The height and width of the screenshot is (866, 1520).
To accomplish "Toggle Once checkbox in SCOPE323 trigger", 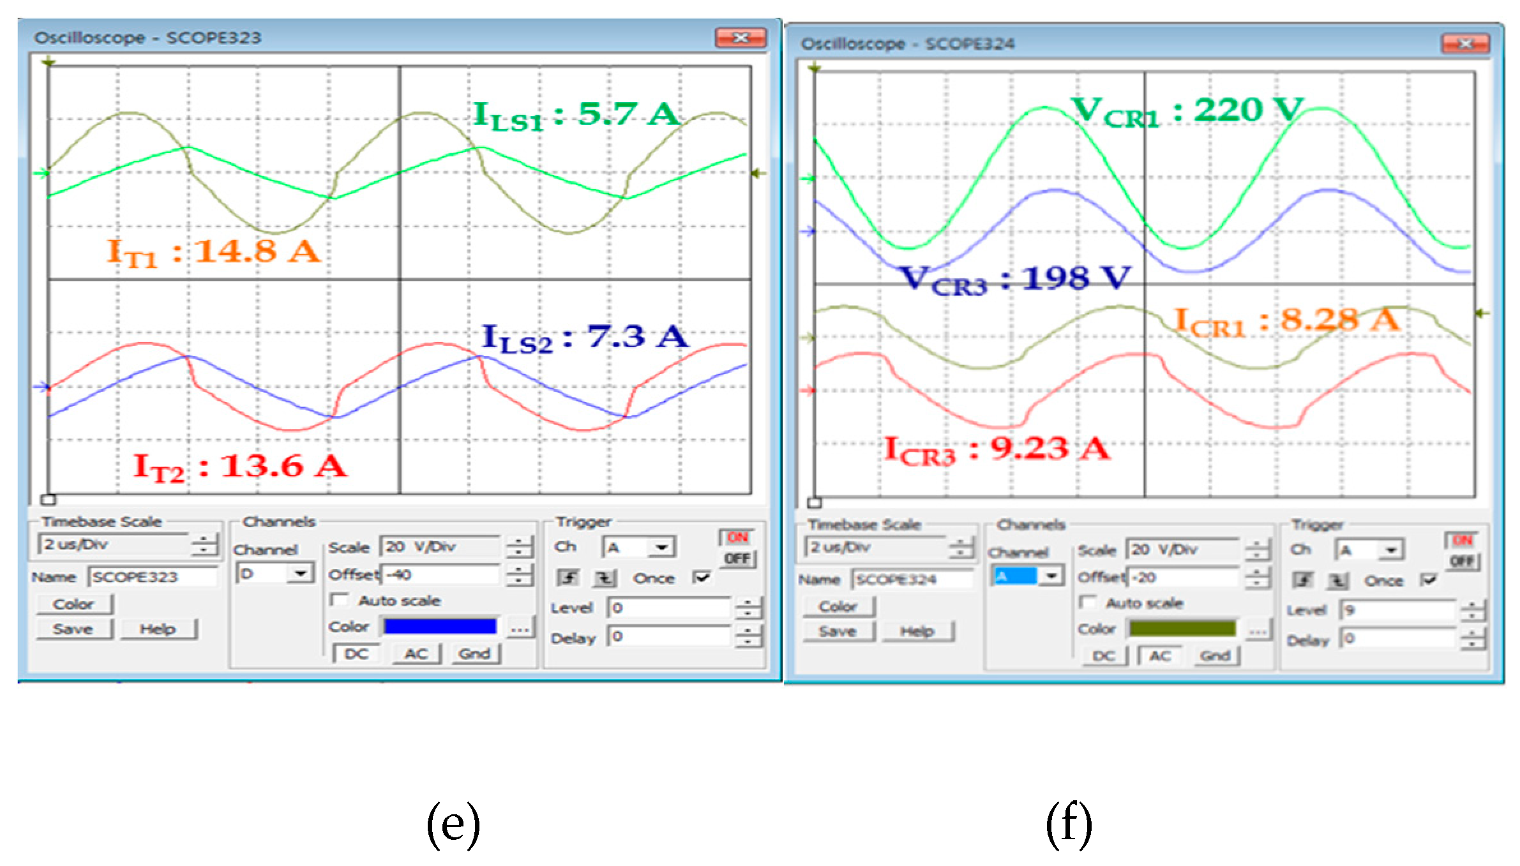I will coord(701,578).
